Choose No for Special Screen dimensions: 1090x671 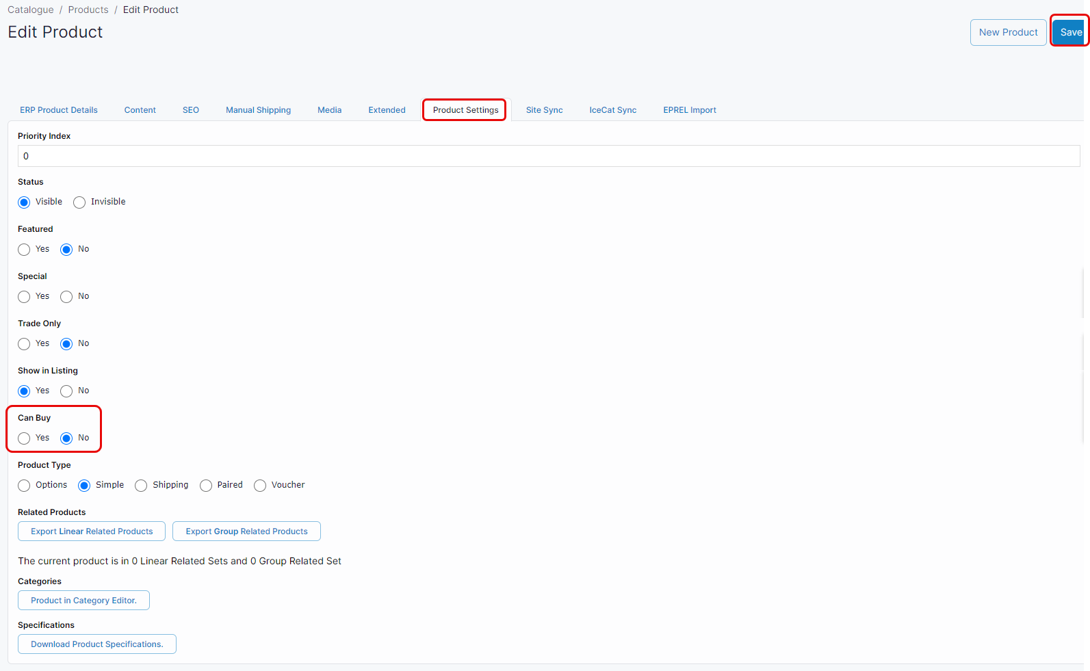pos(66,297)
